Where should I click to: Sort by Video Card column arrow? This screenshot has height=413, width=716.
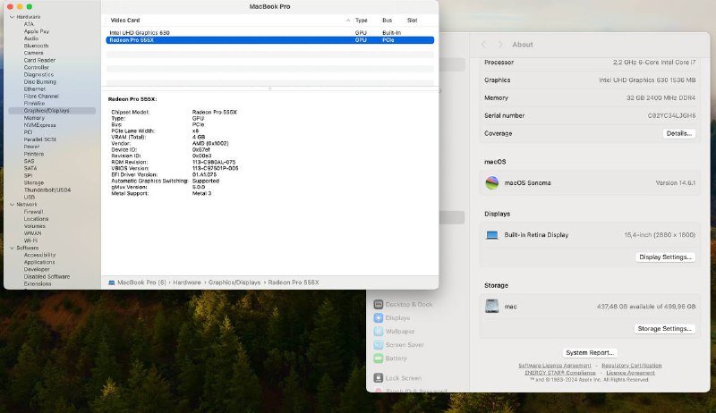point(348,21)
